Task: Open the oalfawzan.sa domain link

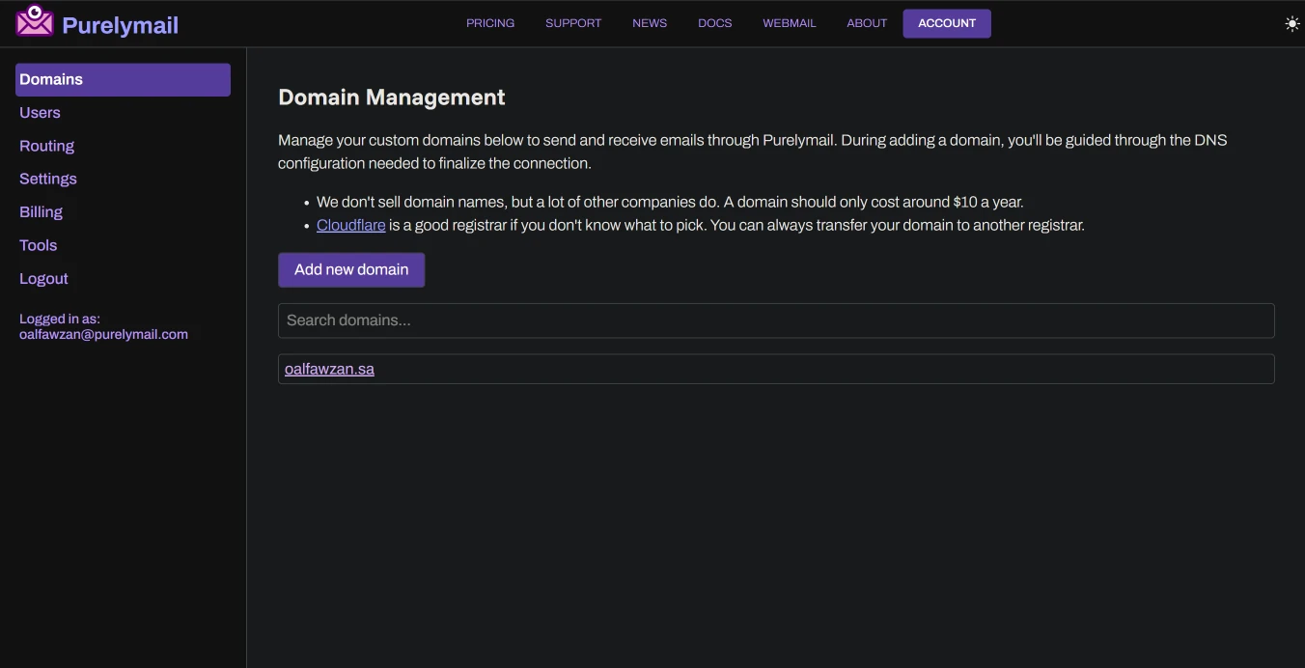Action: 329,369
